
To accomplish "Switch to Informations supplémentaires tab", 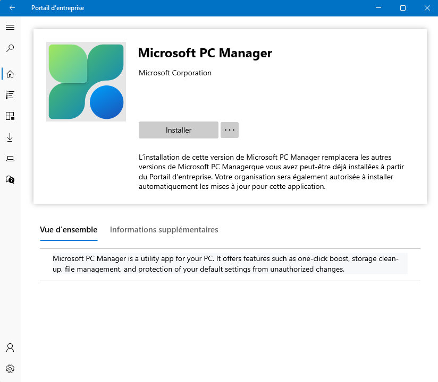I will click(x=164, y=230).
